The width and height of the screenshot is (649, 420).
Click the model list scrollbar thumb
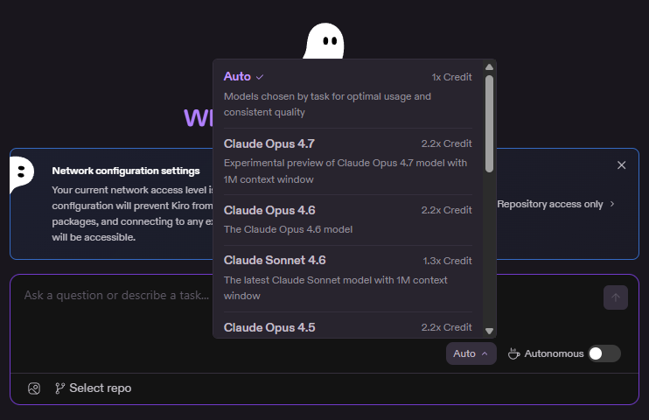tap(489, 123)
